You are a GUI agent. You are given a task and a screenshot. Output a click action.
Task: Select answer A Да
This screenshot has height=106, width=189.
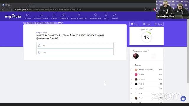point(75,46)
